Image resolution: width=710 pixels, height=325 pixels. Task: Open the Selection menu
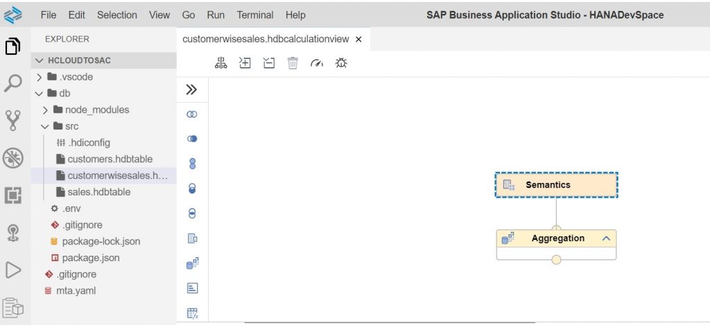[116, 15]
